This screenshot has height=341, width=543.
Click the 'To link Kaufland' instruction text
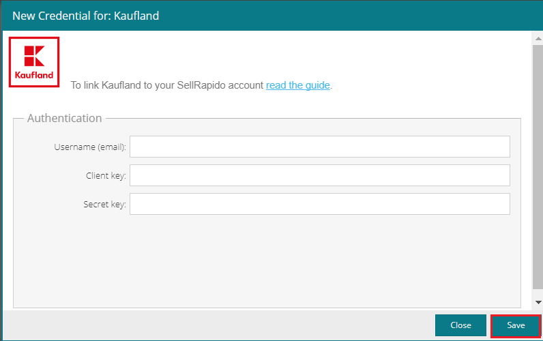click(167, 85)
